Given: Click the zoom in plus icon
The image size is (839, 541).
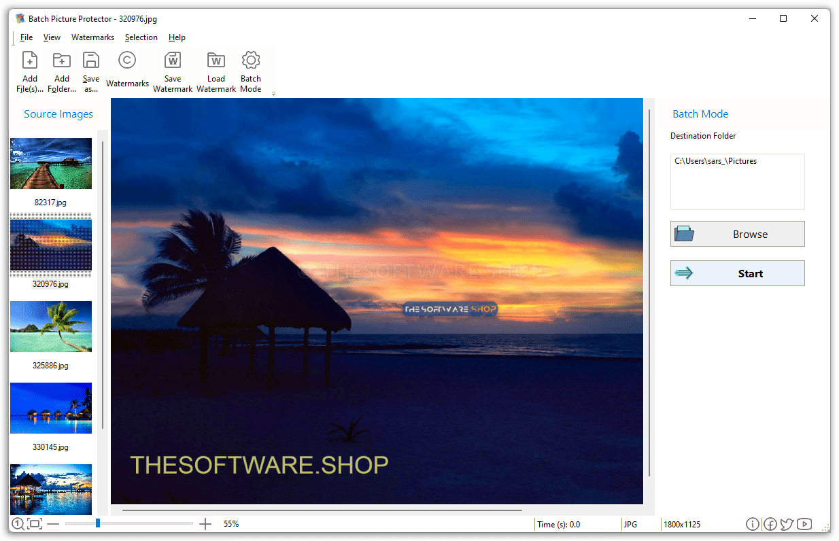Looking at the screenshot, I should click(205, 524).
